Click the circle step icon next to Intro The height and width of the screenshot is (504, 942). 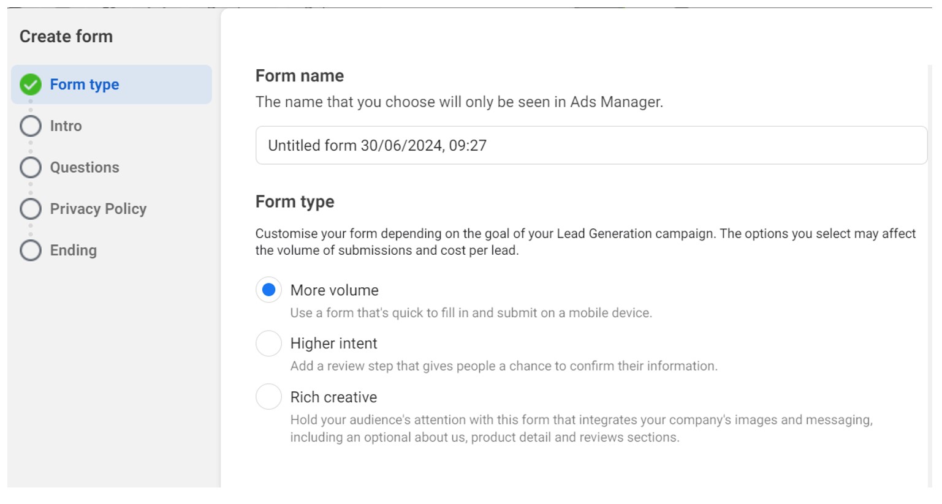(31, 126)
